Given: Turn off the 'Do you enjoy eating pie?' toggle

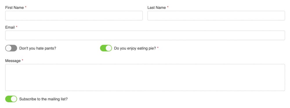Looking at the screenshot, I should (106, 48).
